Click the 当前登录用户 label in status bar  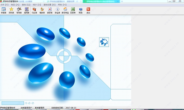point(27,108)
